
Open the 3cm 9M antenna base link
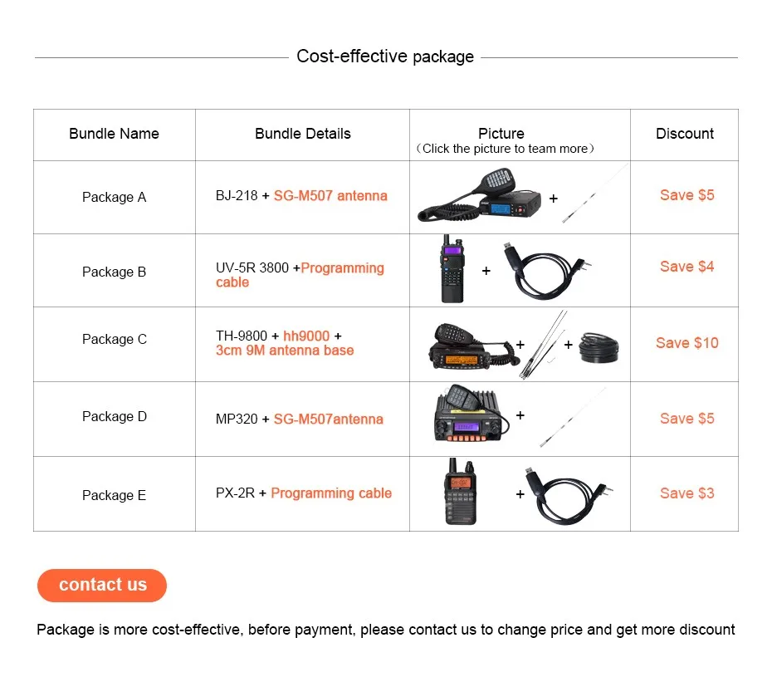click(285, 351)
